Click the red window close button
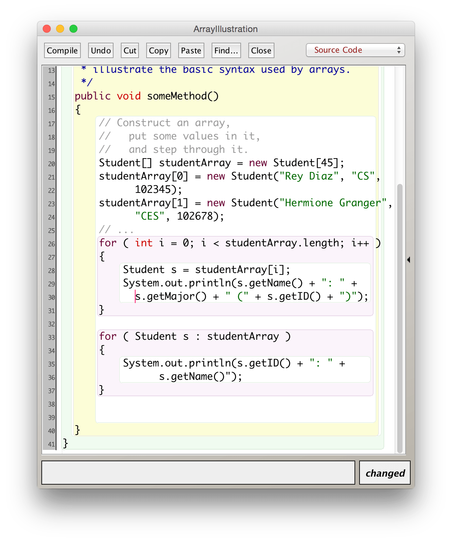Image resolution: width=452 pixels, height=542 pixels. [x=47, y=29]
